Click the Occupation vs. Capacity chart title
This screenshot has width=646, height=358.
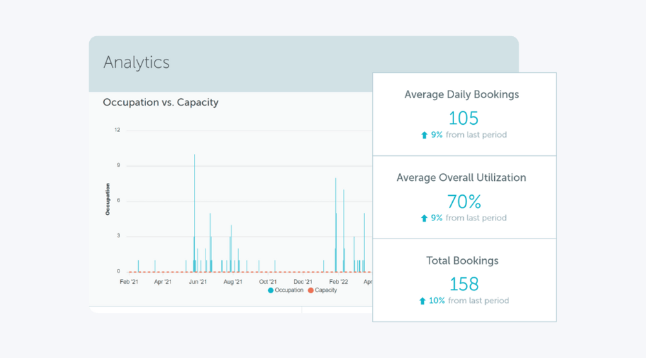point(160,102)
